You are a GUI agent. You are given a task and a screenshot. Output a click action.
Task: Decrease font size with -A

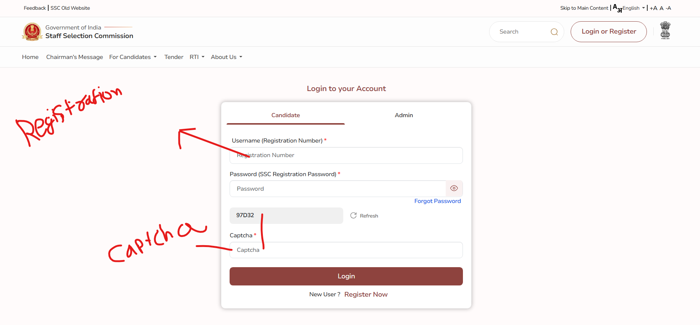[x=668, y=8]
